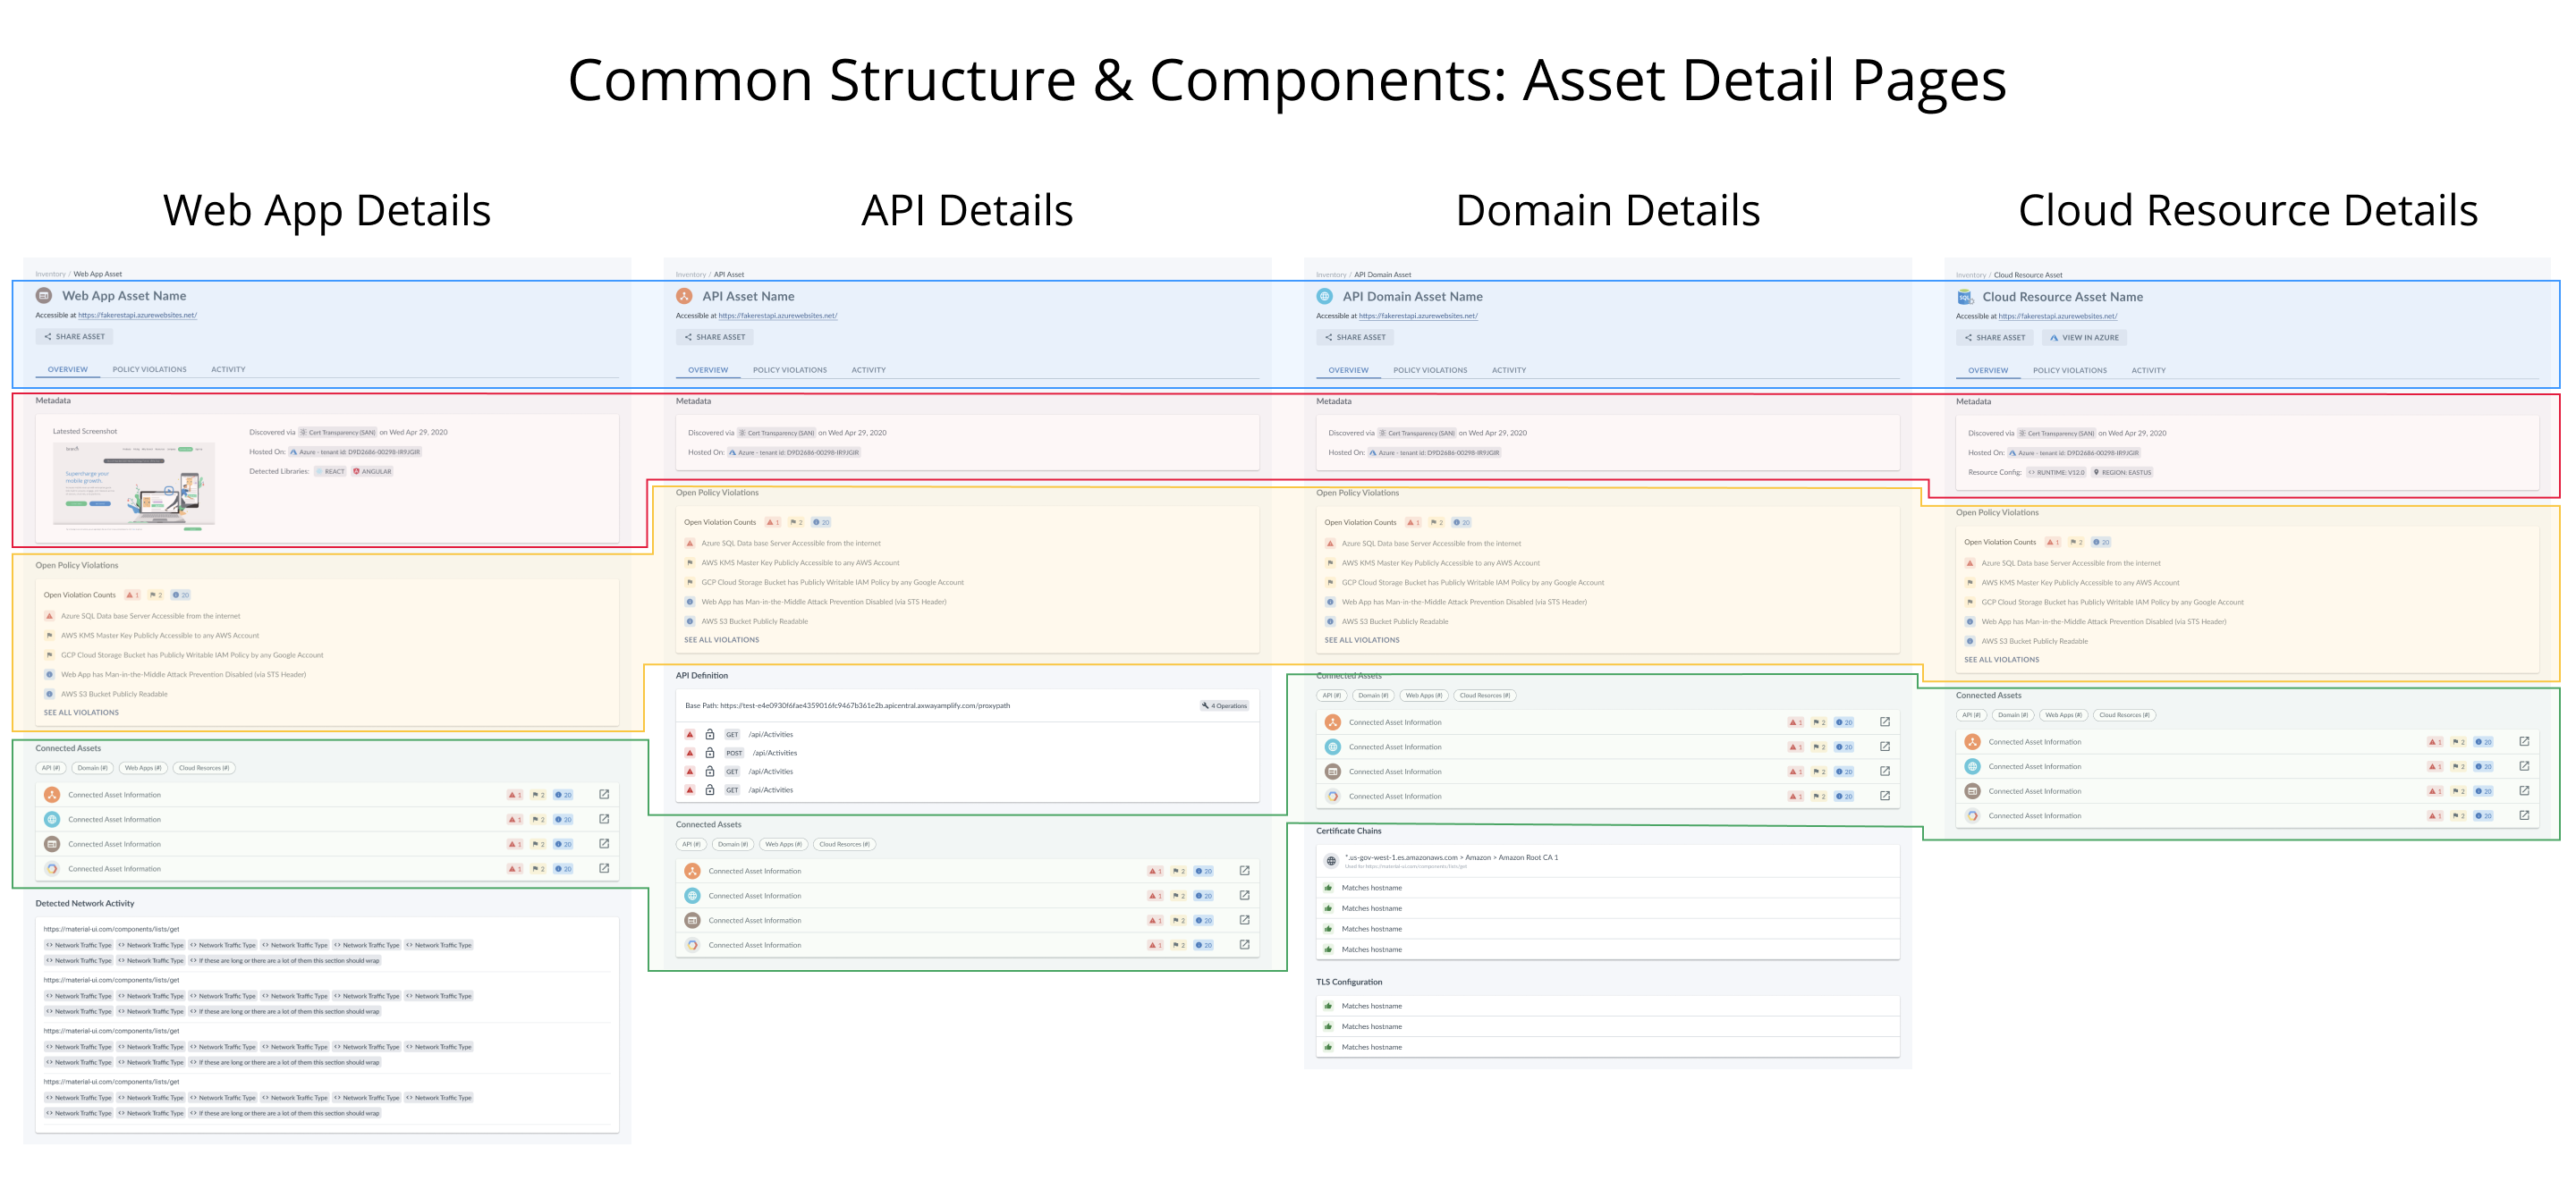Expand the 4 Operations badge in API Definition

click(x=1224, y=705)
